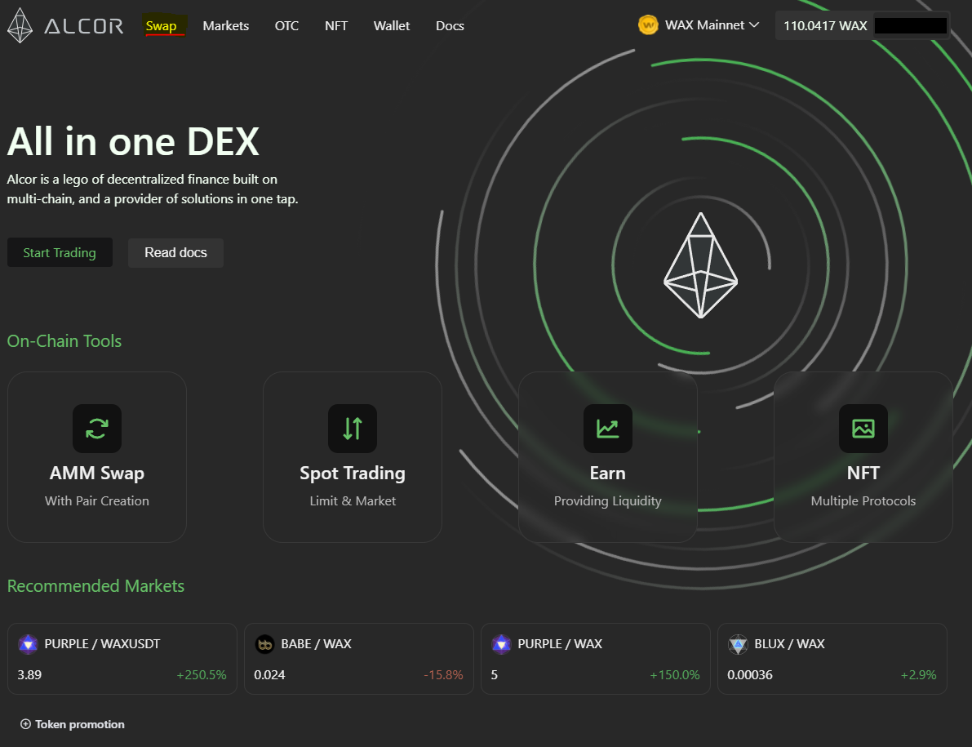
Task: Click the plus icon beside Token promotion
Action: point(25,724)
